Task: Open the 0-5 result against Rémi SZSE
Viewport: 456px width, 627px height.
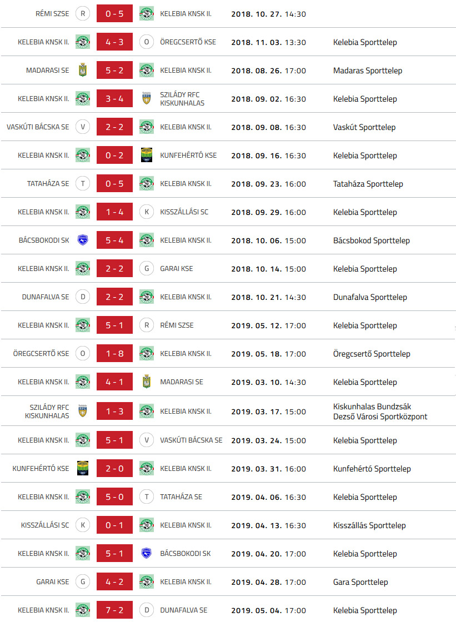Action: tap(114, 13)
